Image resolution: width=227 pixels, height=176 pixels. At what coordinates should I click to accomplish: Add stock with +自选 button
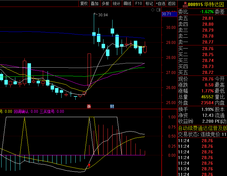pyautogui.click(x=160, y=3)
